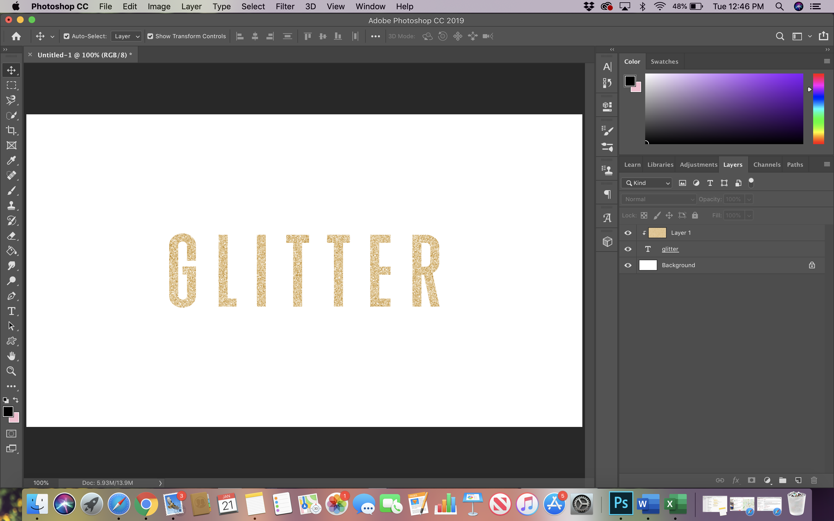Select the Brush tool
The width and height of the screenshot is (834, 521).
point(11,190)
